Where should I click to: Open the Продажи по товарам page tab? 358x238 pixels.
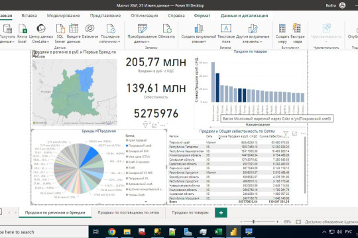coord(190,212)
